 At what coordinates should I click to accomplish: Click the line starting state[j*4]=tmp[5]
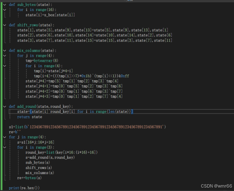coord(72,81)
